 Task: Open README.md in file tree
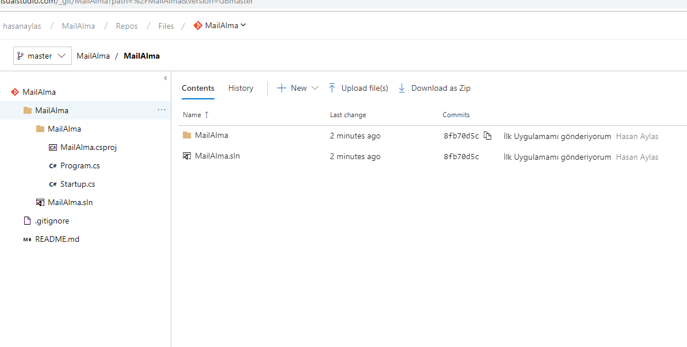pyautogui.click(x=57, y=239)
